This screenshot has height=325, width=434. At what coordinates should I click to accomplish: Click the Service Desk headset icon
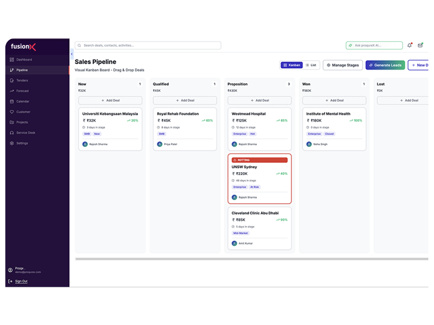pyautogui.click(x=12, y=133)
